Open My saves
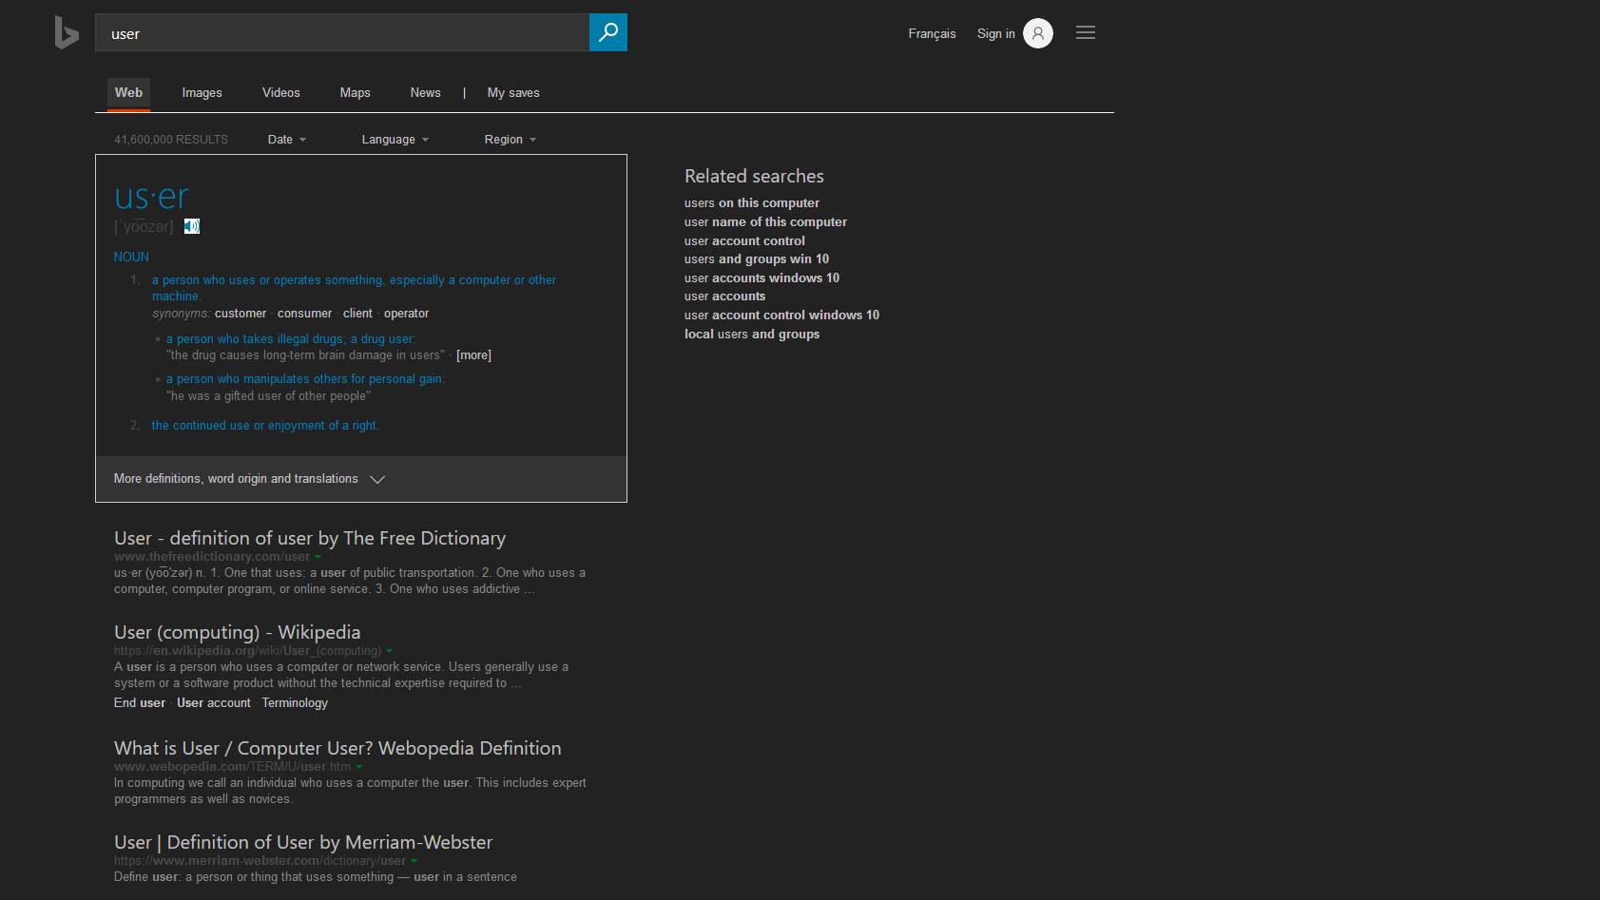The width and height of the screenshot is (1600, 900). pyautogui.click(x=513, y=92)
